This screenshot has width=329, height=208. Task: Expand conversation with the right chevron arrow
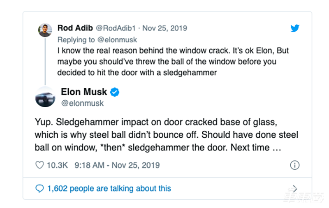click(x=294, y=189)
